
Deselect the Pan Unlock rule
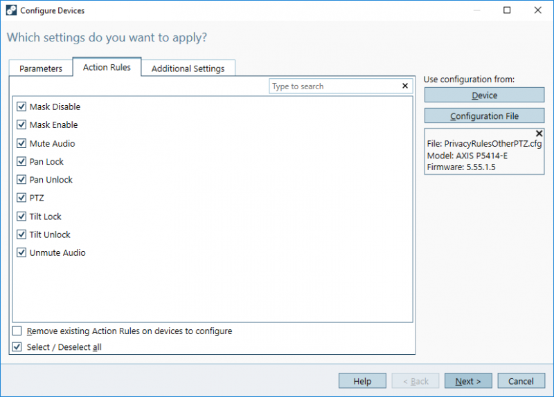pyautogui.click(x=21, y=180)
